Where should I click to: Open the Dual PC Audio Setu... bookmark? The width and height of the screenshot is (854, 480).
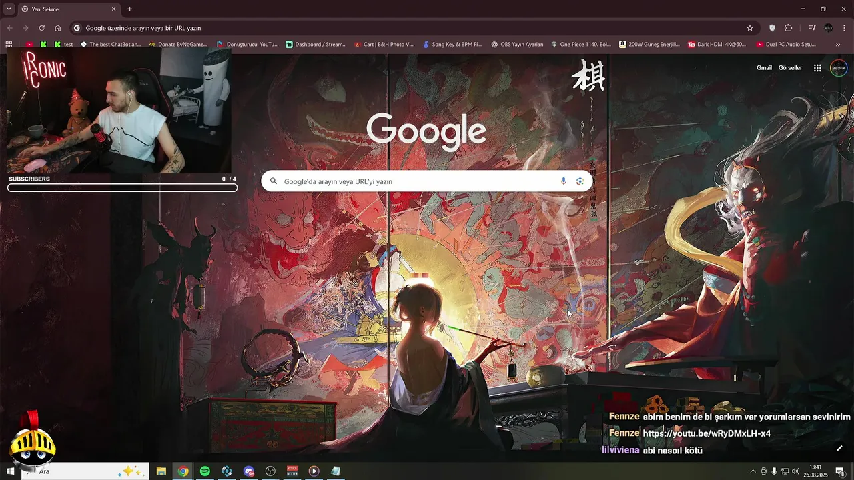pyautogui.click(x=786, y=44)
